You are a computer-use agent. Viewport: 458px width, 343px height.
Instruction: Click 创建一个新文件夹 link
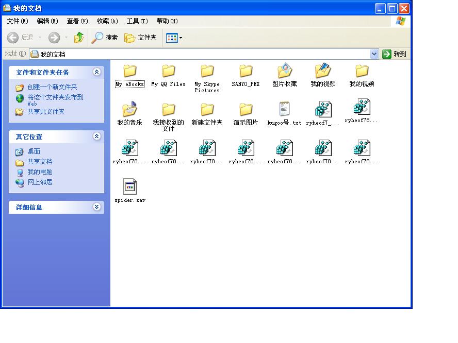click(52, 87)
